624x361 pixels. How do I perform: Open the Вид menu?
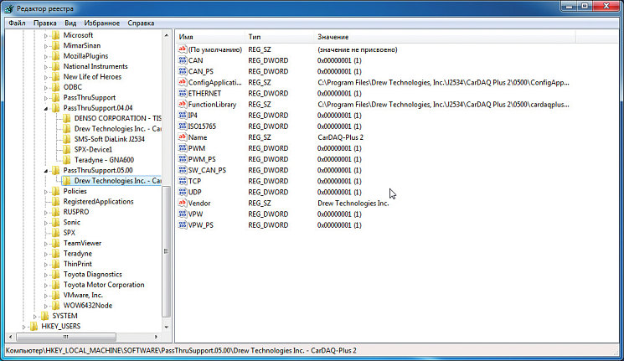point(70,23)
